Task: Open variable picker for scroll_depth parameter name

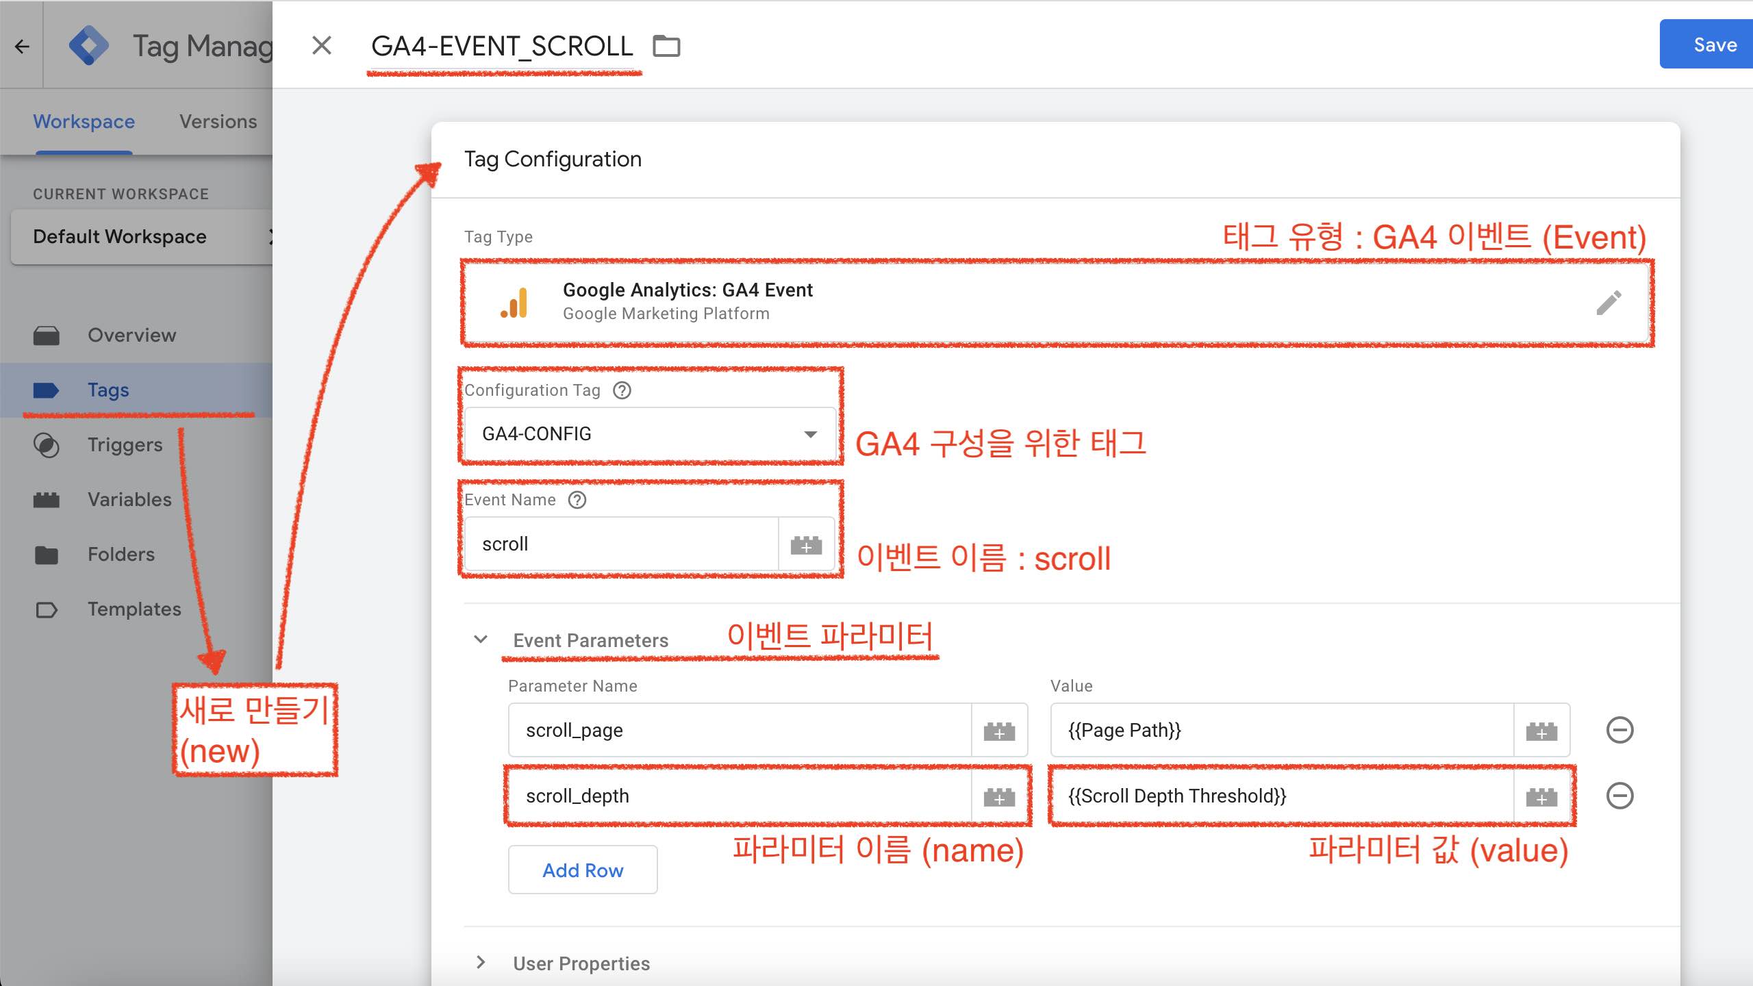Action: (x=1000, y=796)
